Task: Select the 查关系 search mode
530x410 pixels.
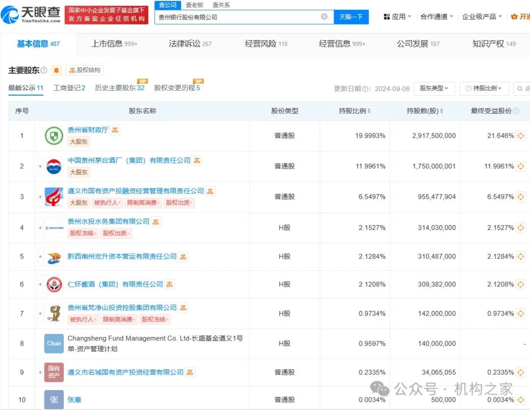Action: pos(221,5)
